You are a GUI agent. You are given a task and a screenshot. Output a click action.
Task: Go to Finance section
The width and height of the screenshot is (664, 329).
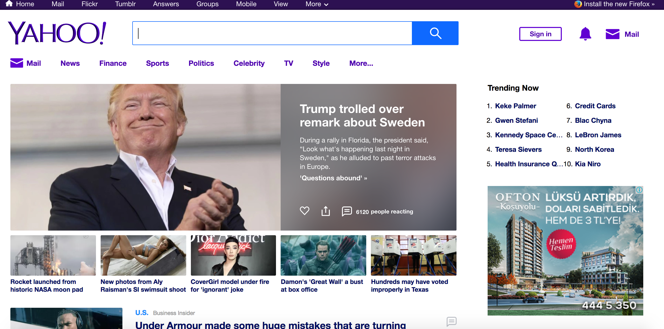[x=113, y=63]
